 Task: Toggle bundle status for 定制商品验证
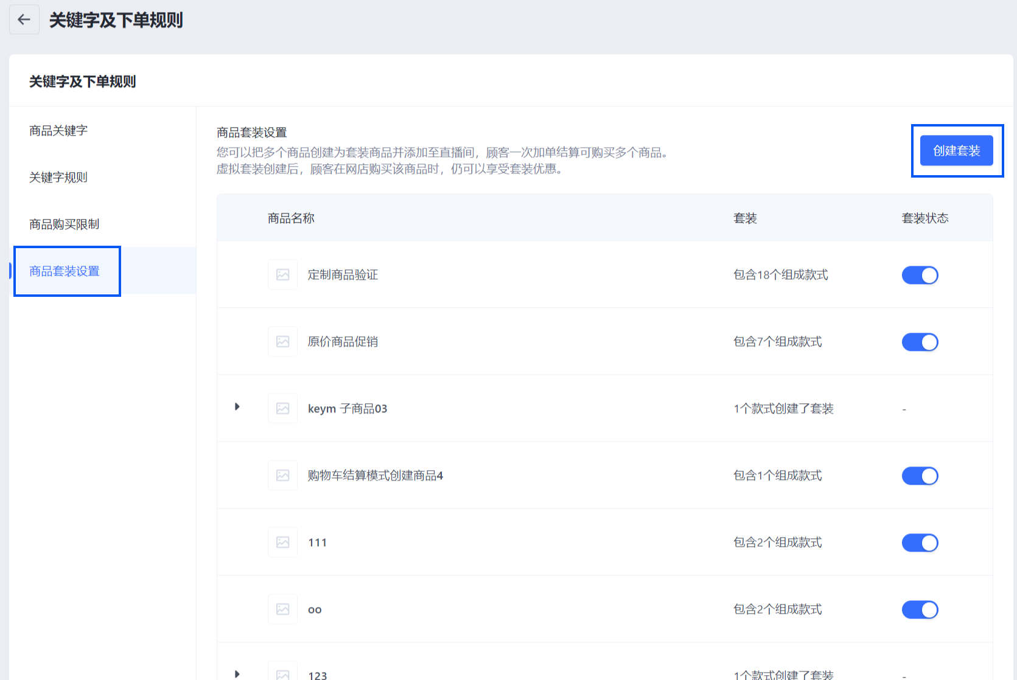[920, 275]
